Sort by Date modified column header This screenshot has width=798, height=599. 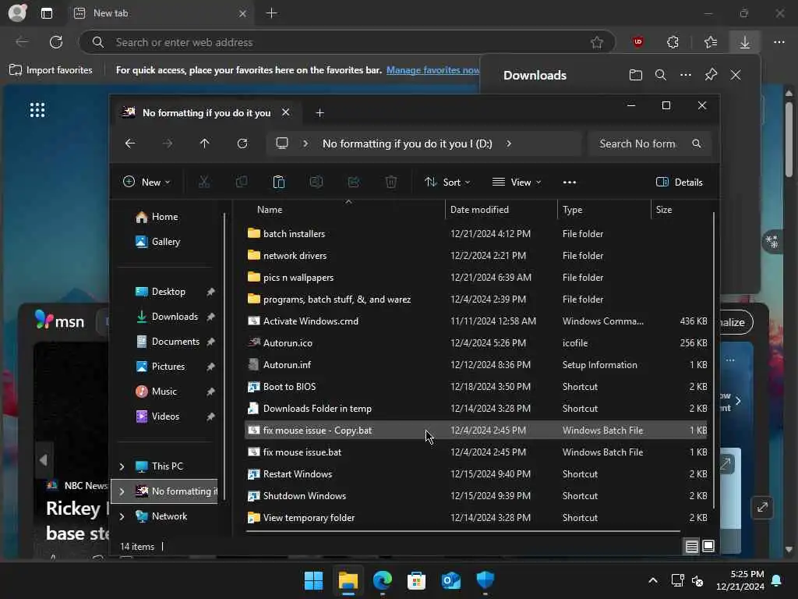coord(501,210)
